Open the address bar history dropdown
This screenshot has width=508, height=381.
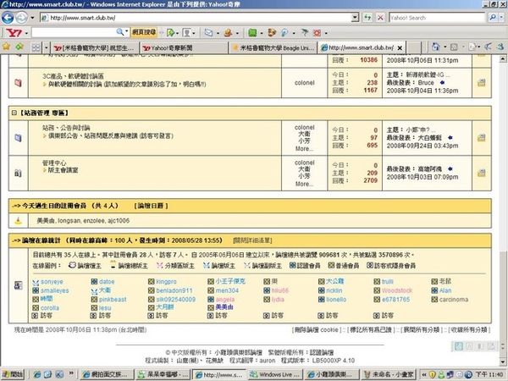[355, 18]
